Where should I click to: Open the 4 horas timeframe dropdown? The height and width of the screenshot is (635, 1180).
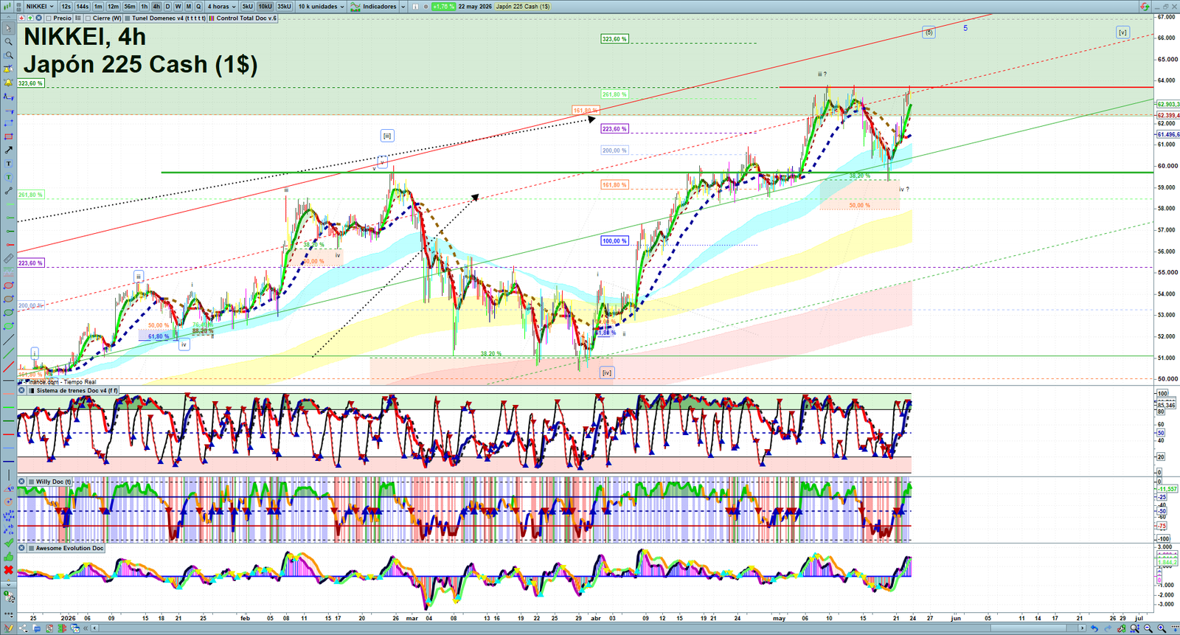(221, 6)
